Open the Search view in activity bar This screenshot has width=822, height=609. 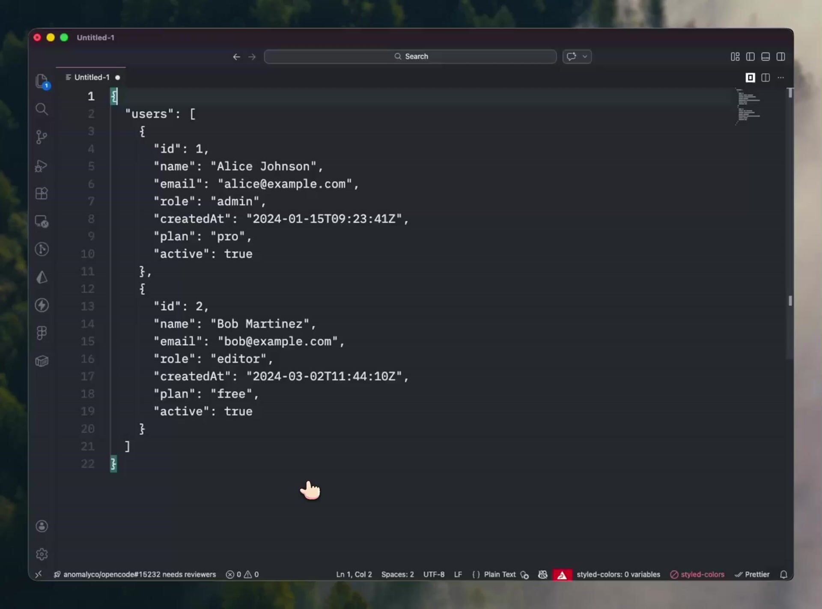pos(42,109)
